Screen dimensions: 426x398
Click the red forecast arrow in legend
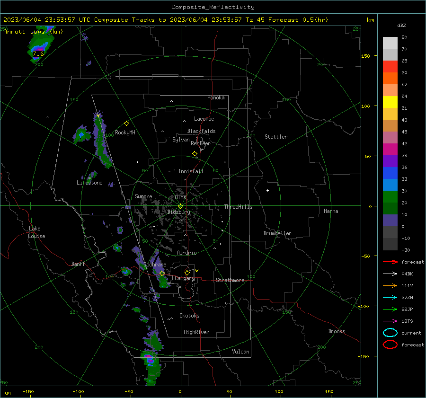(390, 262)
